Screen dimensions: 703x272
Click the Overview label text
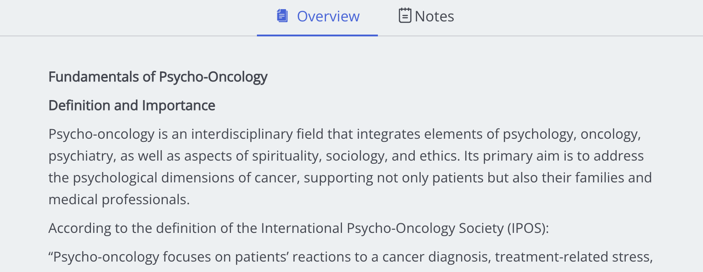[x=328, y=16]
